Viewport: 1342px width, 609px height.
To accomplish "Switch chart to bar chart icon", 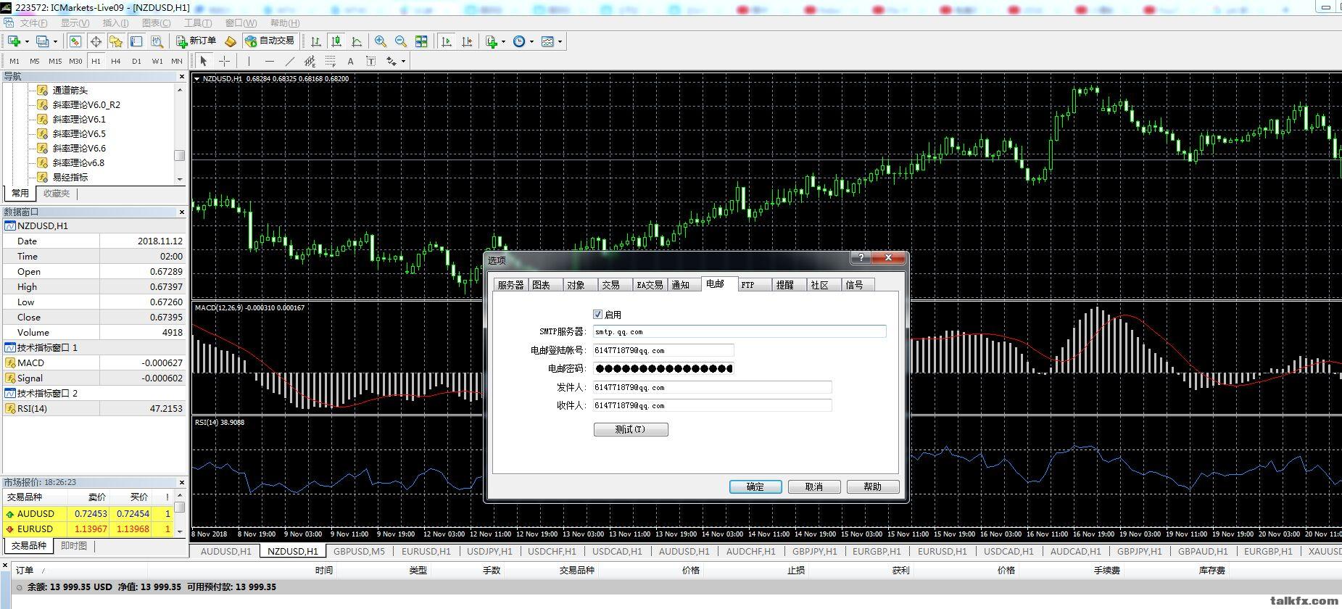I will (316, 41).
